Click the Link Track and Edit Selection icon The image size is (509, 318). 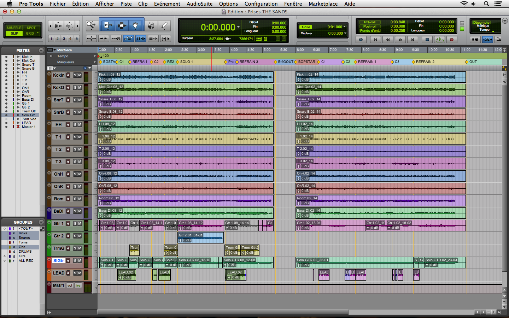pos(153,39)
